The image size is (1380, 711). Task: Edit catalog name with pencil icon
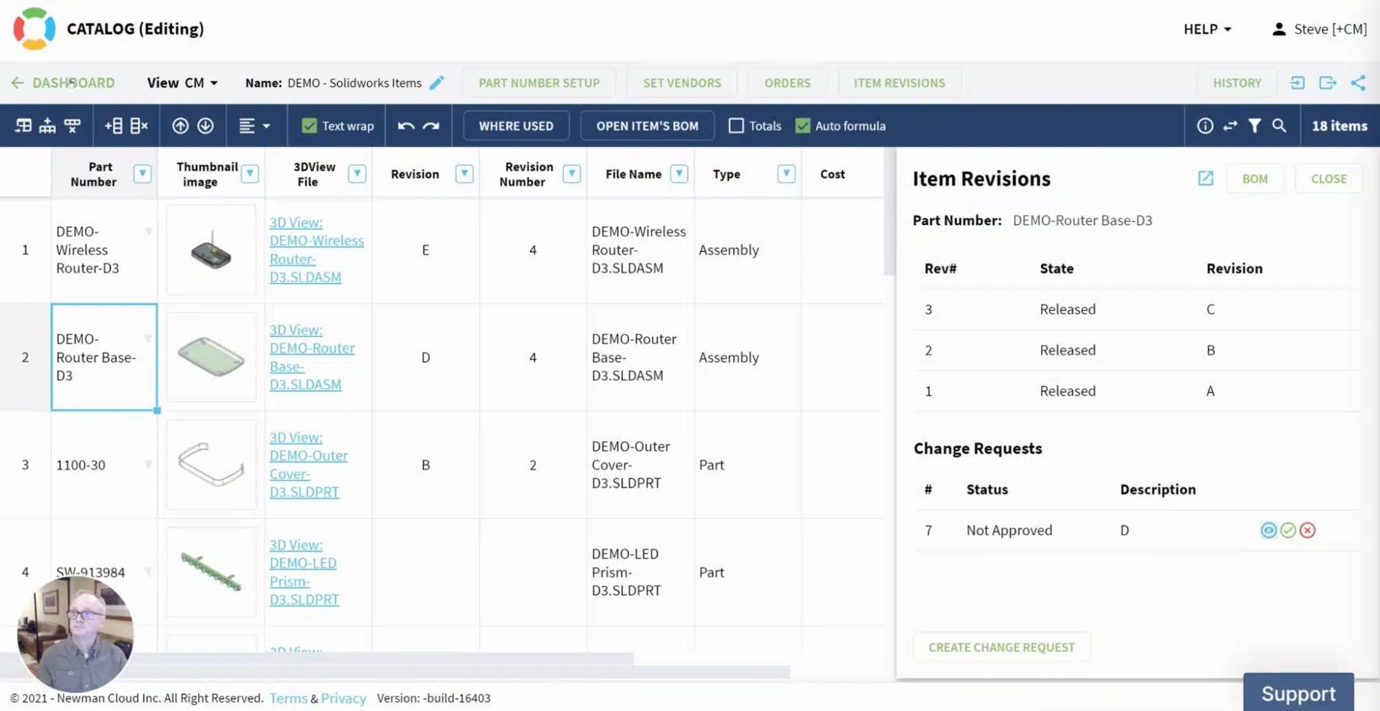437,83
